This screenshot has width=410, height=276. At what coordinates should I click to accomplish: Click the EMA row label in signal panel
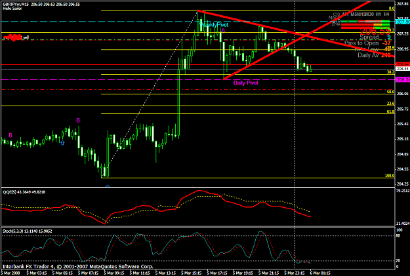[x=336, y=24]
